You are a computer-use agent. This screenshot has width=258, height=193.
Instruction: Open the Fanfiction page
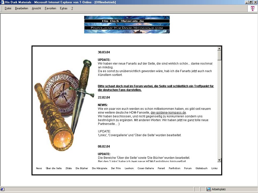point(175,168)
